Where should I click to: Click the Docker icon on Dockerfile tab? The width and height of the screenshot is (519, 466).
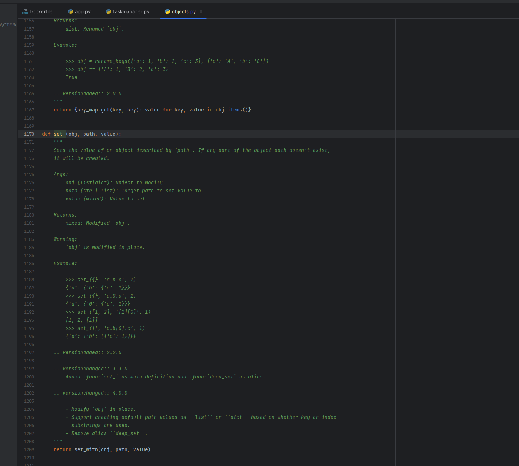(25, 11)
